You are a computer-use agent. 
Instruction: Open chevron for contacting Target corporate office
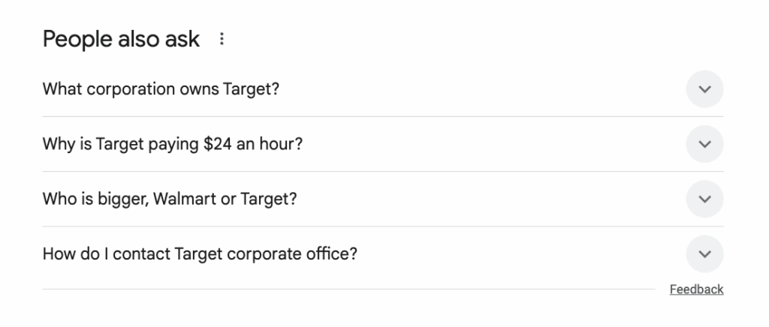click(704, 254)
